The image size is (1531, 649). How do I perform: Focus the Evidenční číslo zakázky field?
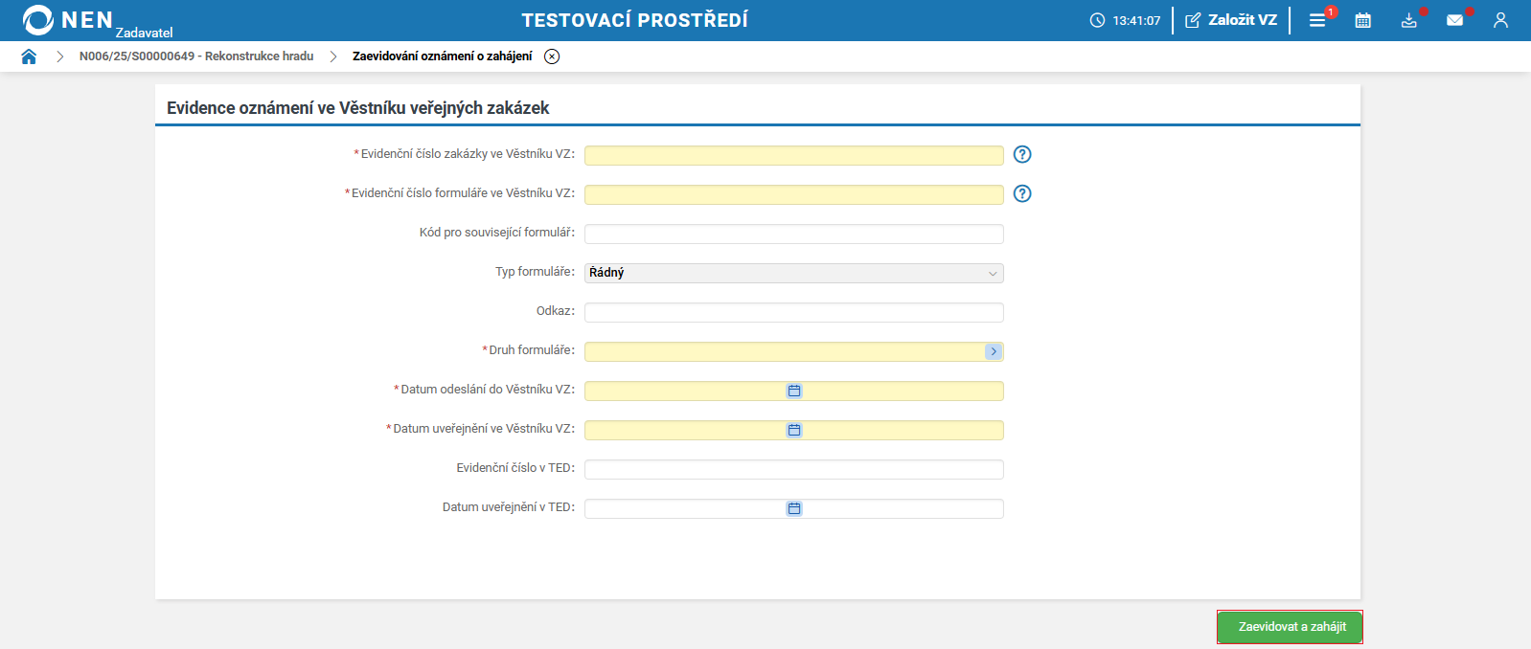(x=793, y=155)
